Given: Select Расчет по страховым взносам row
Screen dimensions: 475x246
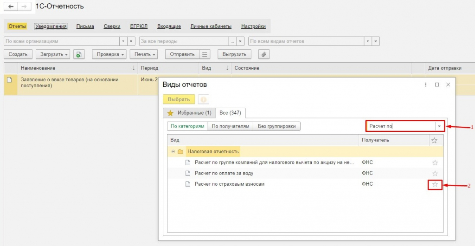Looking at the screenshot, I should pos(305,184).
